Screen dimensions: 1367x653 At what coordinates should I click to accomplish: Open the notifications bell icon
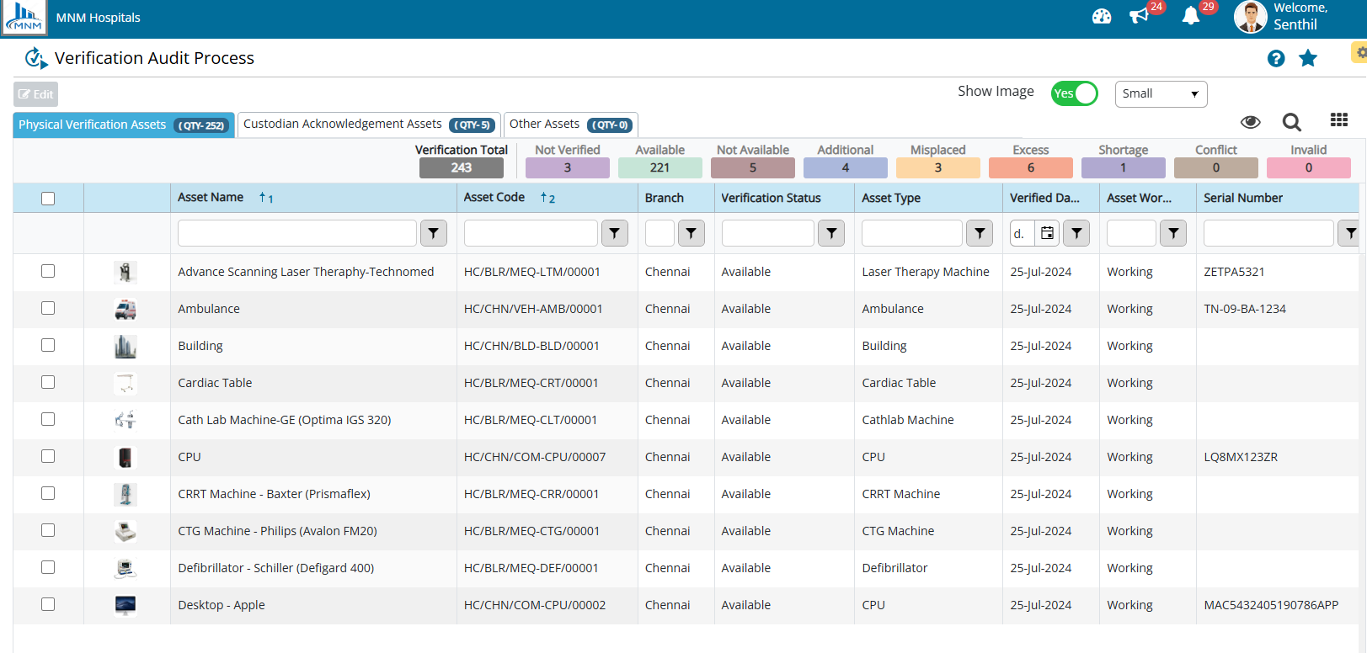1190,16
